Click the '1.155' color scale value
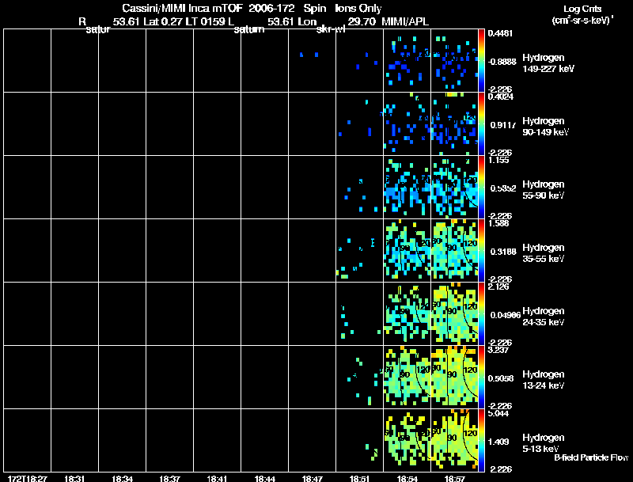This screenshot has height=482, width=633. click(x=498, y=160)
